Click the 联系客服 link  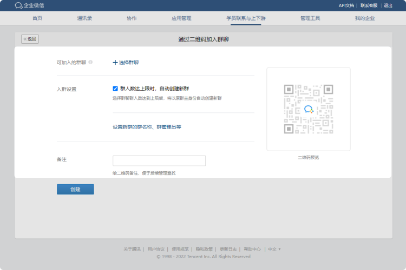point(369,5)
